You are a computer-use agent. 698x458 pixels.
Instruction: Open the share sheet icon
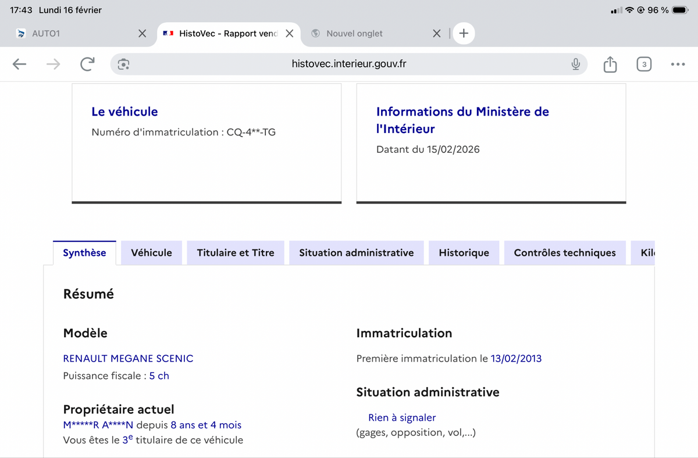pyautogui.click(x=610, y=65)
